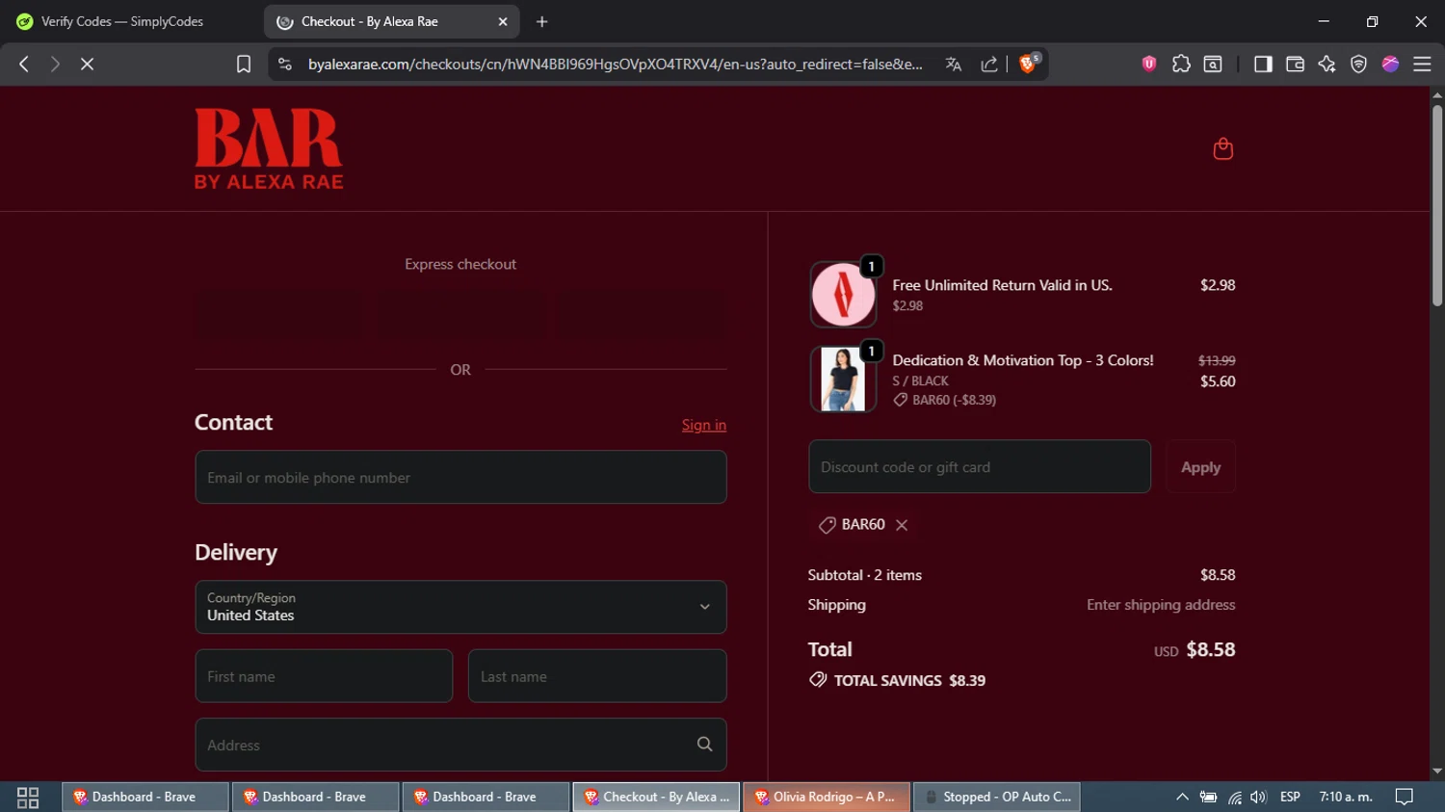Open the Country/Region dropdown
This screenshot has height=812, width=1445.
click(460, 607)
